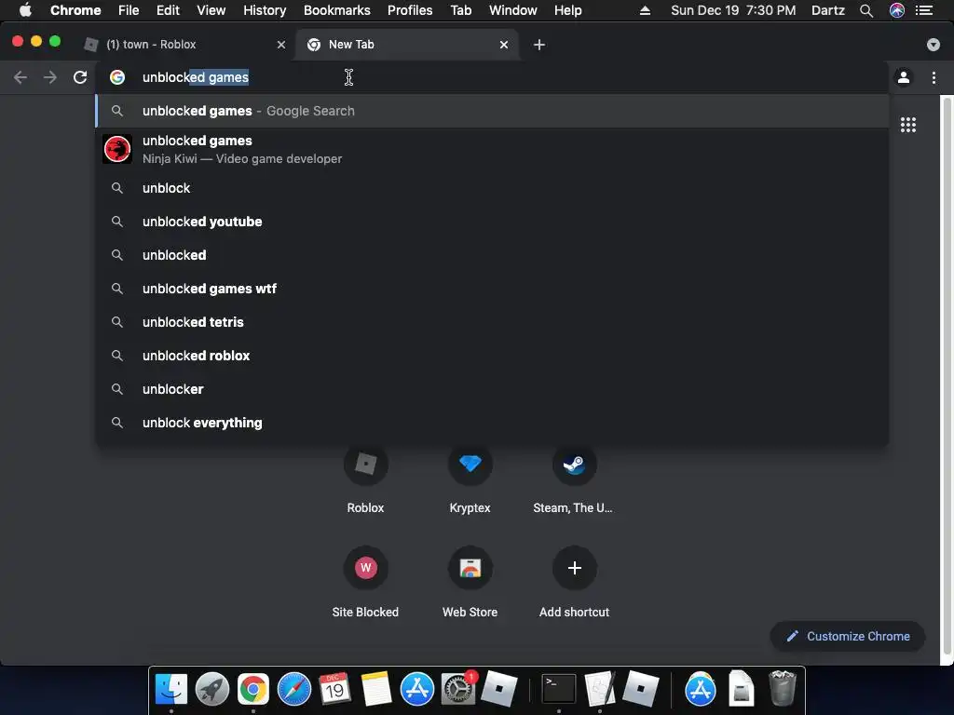
Task: Open the Apple menu
Action: click(x=25, y=10)
